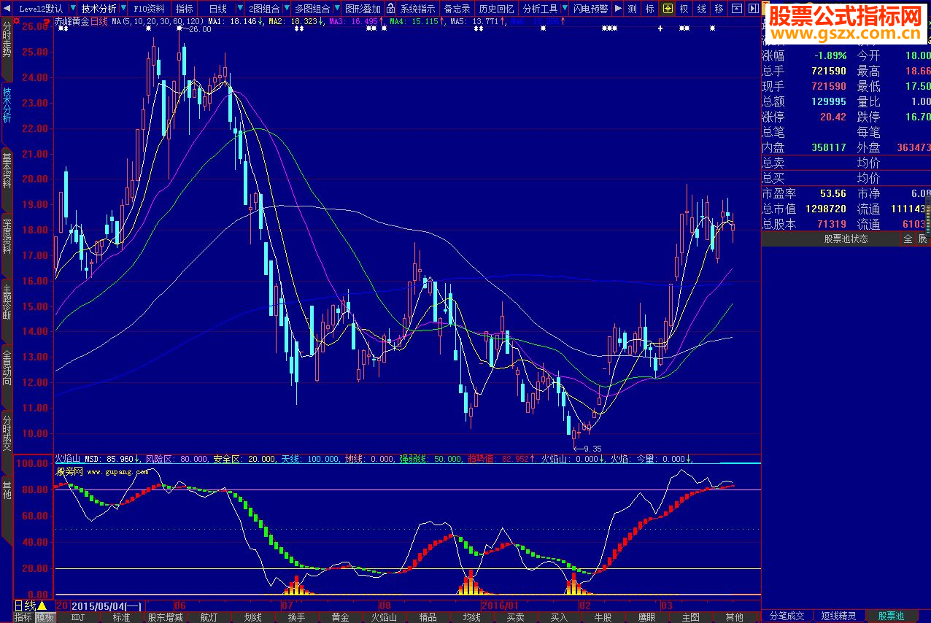The image size is (931, 623).
Task: Select Level2默认 toolbar button
Action: (40, 9)
